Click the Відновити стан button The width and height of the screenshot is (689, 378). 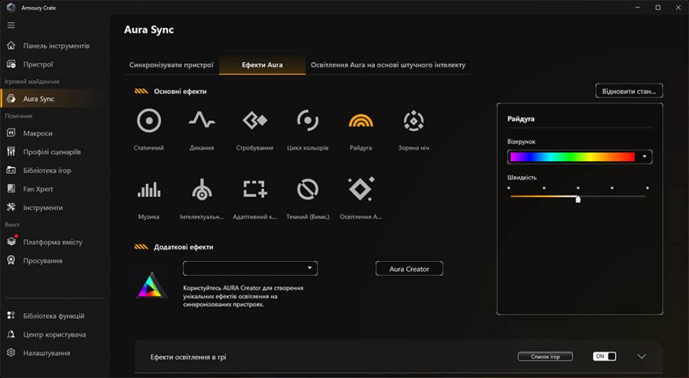[x=629, y=90]
